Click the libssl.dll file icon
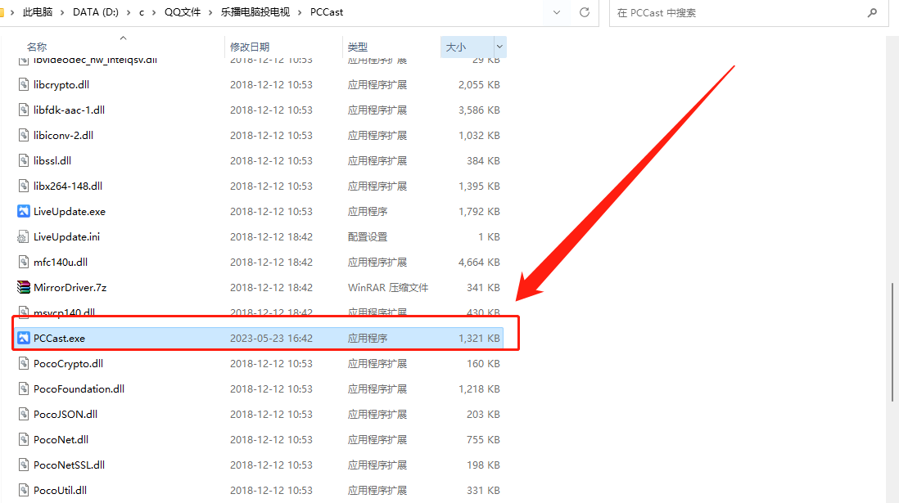This screenshot has width=899, height=503. (23, 160)
